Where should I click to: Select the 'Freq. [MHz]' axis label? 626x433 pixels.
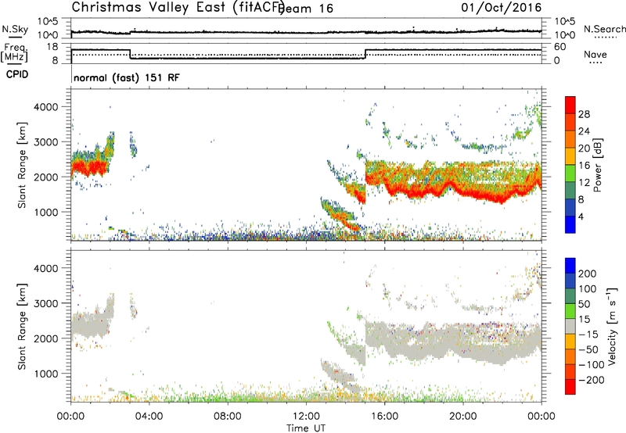pos(14,52)
